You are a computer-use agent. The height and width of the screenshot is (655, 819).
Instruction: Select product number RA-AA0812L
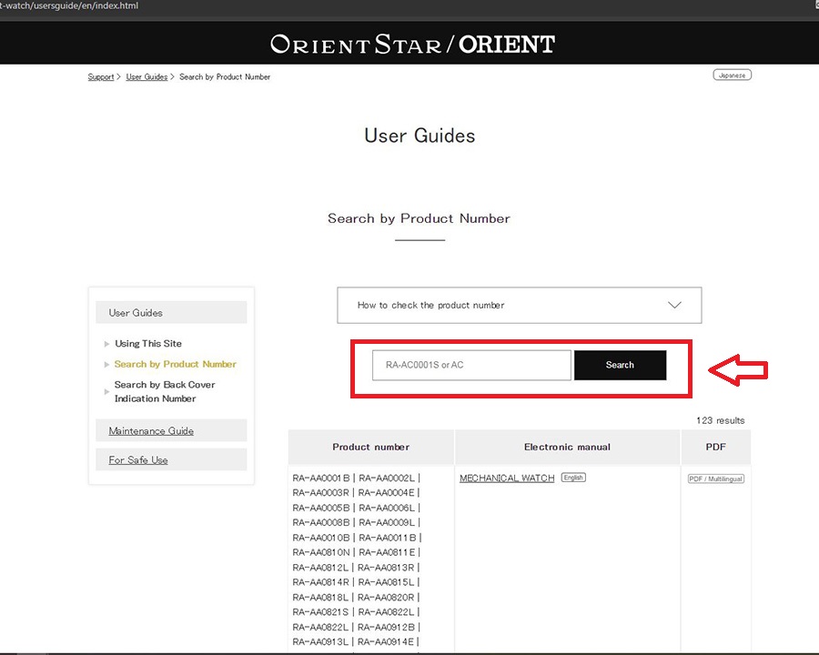[x=320, y=568]
